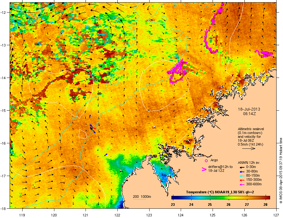
Task: Click the 0.5m/s velocity scale arrow
Action: (249, 148)
